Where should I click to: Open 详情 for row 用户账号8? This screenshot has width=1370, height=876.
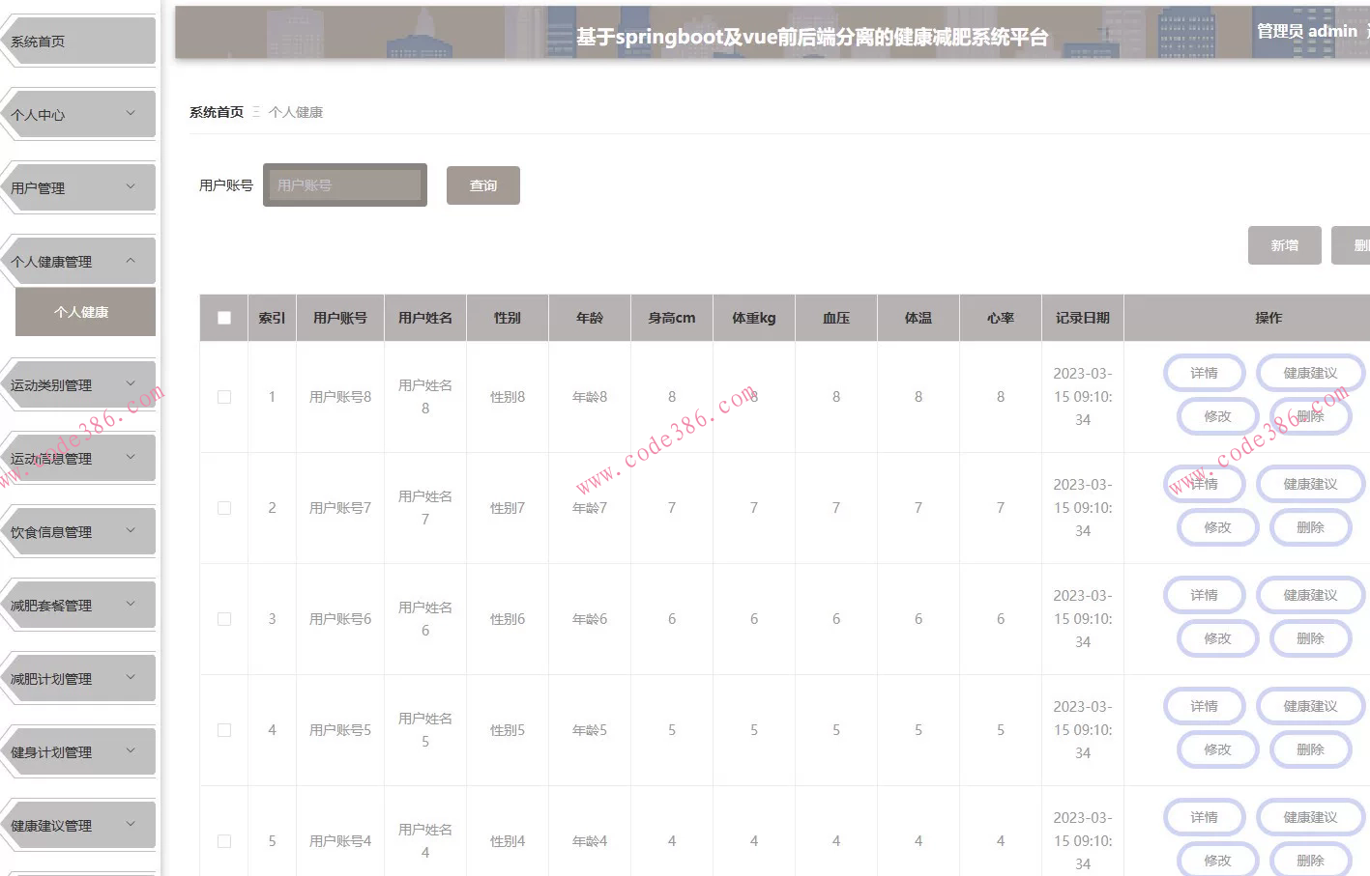[1204, 373]
